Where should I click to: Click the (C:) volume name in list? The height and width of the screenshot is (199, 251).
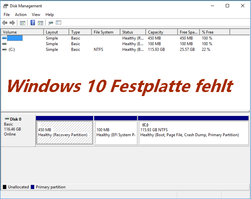pos(12,50)
